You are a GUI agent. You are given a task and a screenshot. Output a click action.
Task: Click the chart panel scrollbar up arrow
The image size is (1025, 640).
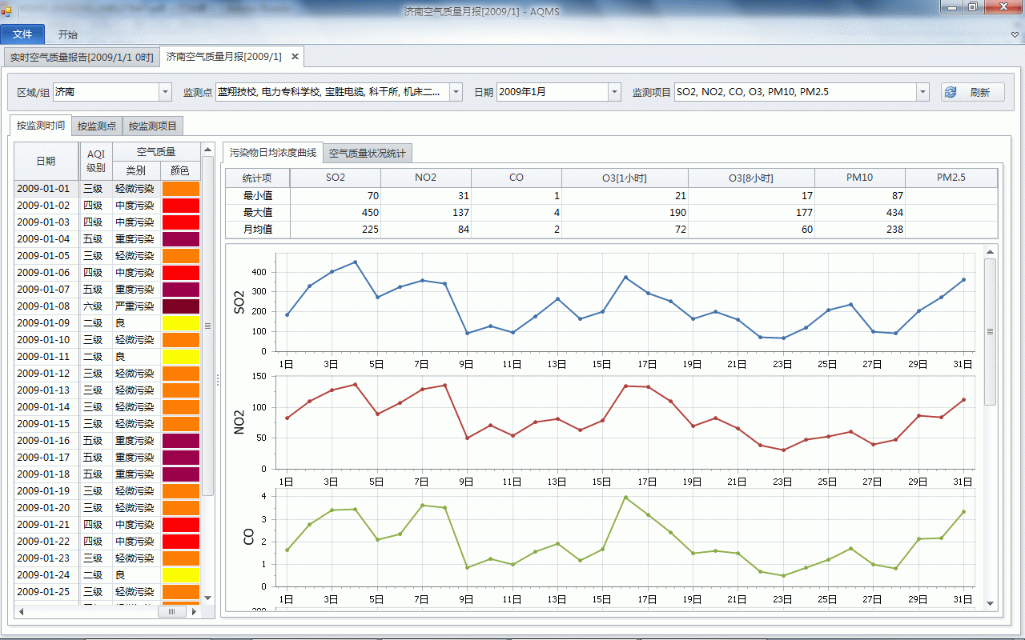pos(990,251)
